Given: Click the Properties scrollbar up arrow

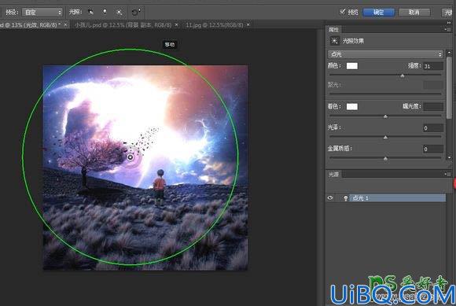Looking at the screenshot, I should (x=449, y=53).
